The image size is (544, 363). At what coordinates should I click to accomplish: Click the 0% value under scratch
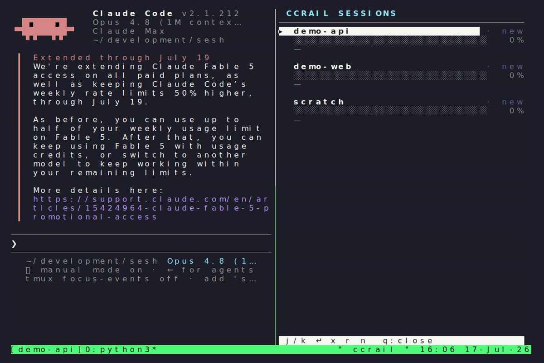tap(517, 111)
